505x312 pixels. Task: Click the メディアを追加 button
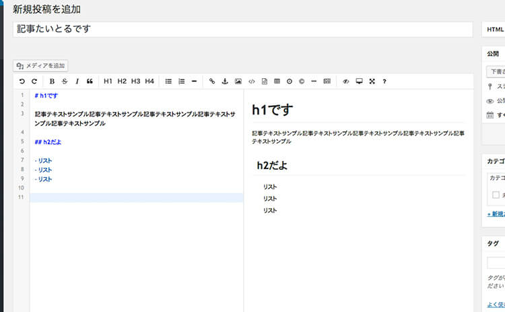coord(40,65)
